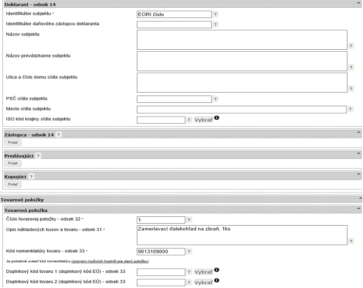Open help for Identifikátor daňového zástupcu deklaranta
363x288 pixels.
(x=215, y=24)
